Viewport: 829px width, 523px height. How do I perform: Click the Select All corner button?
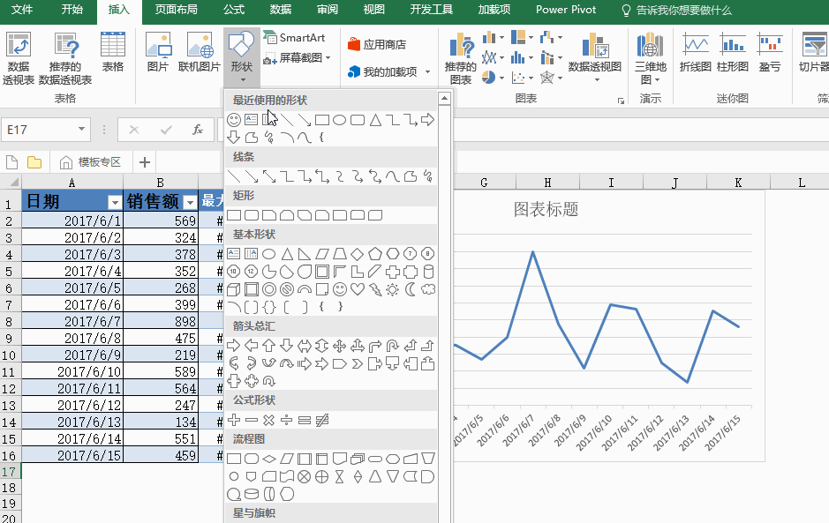(x=11, y=183)
